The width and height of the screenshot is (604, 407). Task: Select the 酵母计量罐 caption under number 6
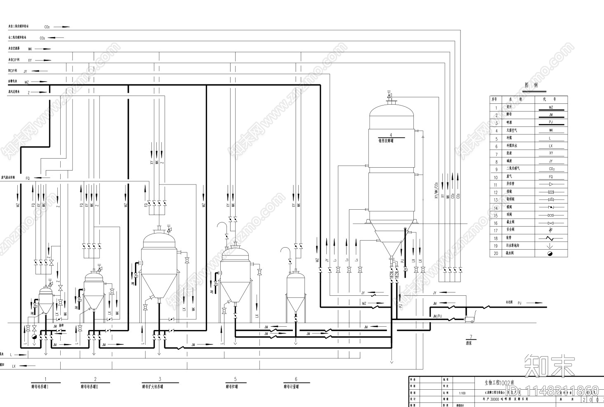291,387
